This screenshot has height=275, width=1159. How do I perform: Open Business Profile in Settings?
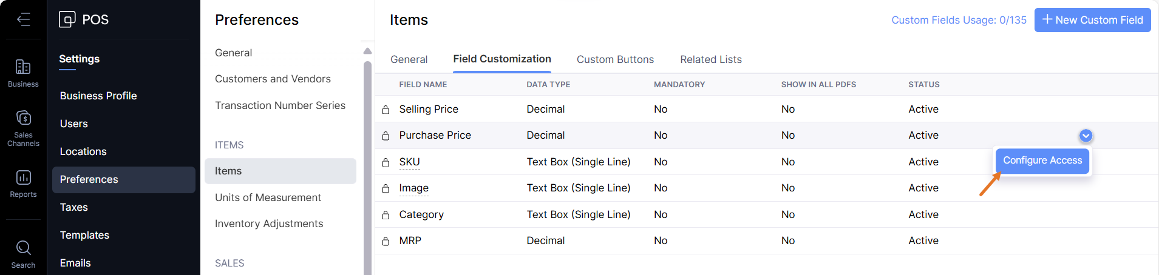click(x=98, y=96)
